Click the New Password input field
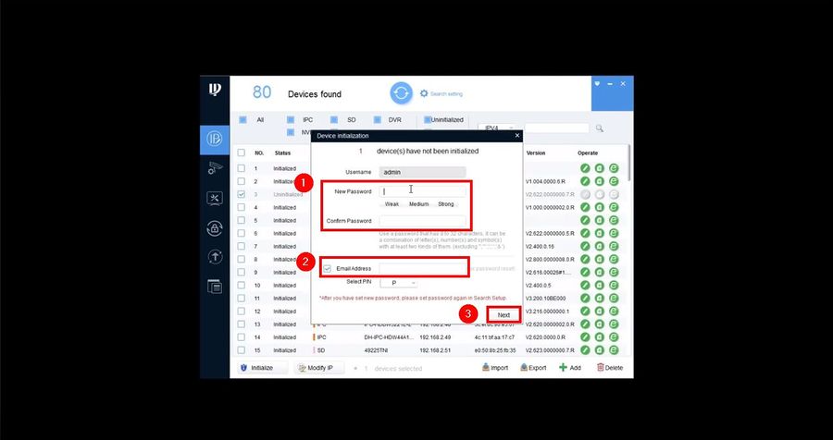 (422, 191)
